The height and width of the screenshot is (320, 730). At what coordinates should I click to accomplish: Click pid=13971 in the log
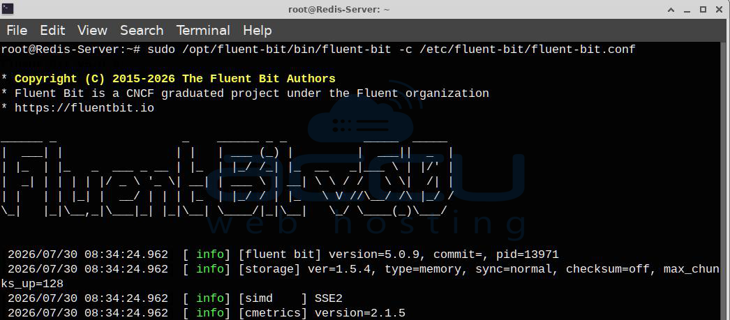click(528, 254)
